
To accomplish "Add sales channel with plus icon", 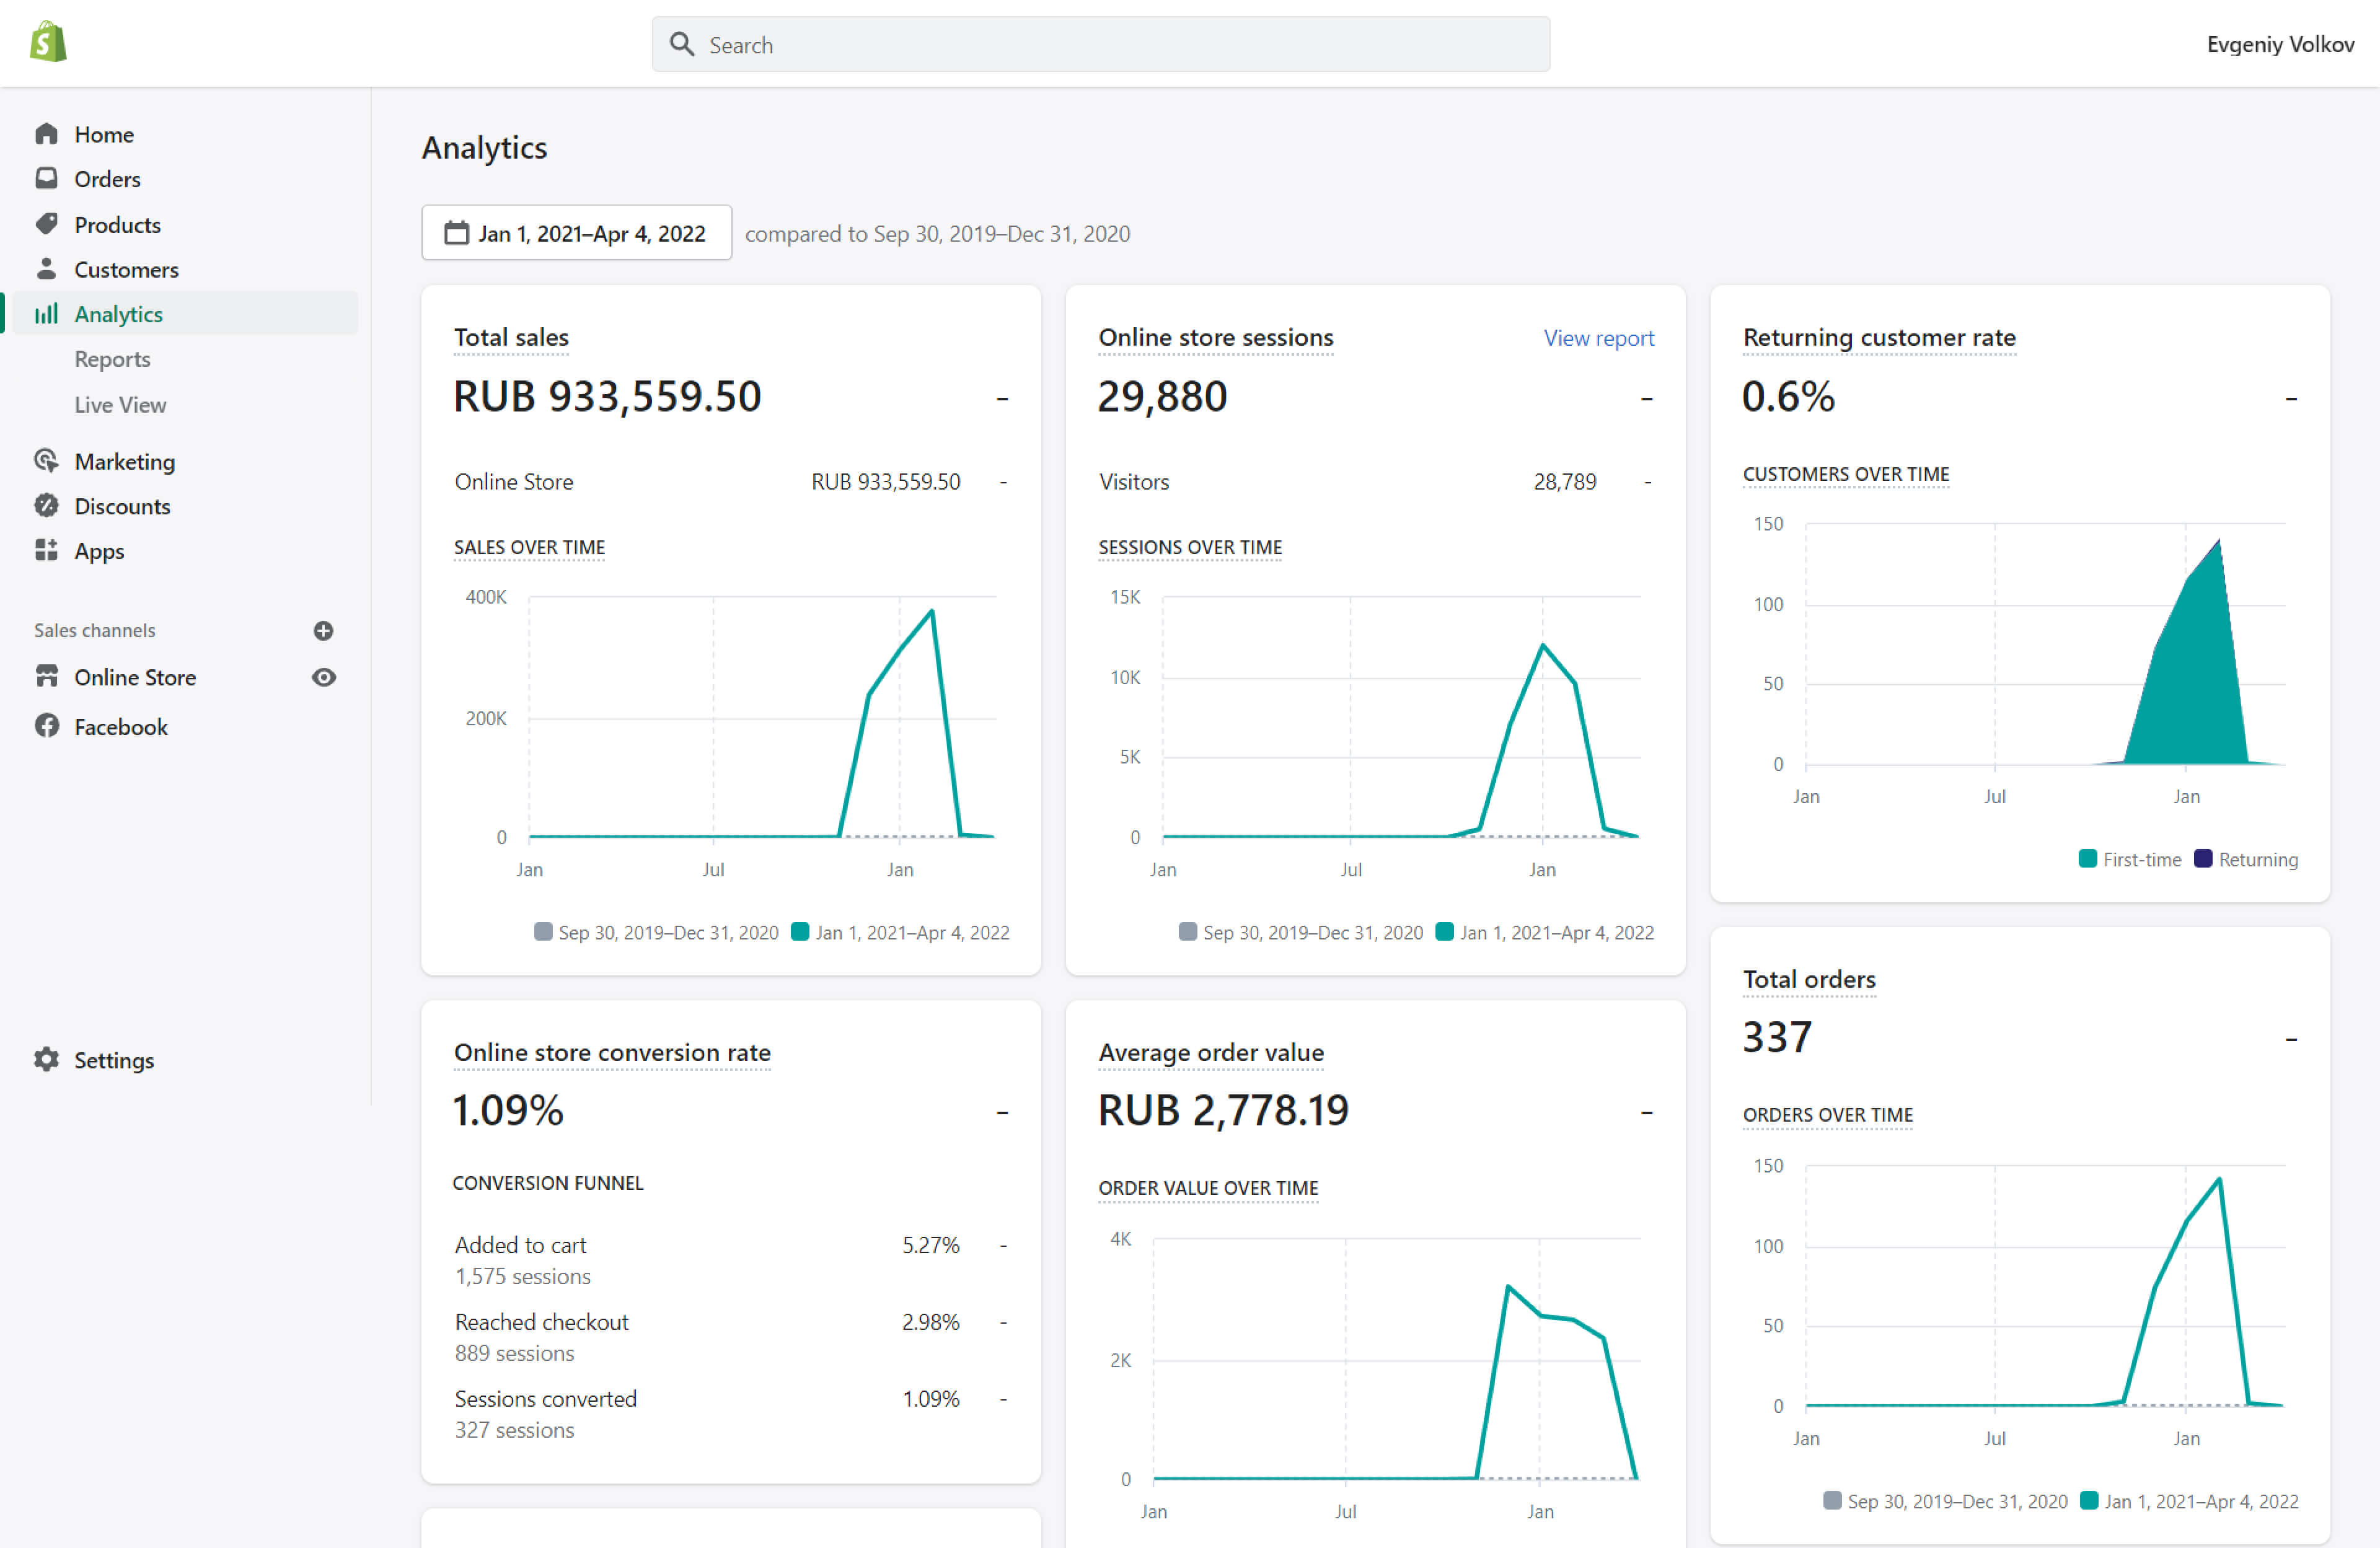I will (x=323, y=630).
